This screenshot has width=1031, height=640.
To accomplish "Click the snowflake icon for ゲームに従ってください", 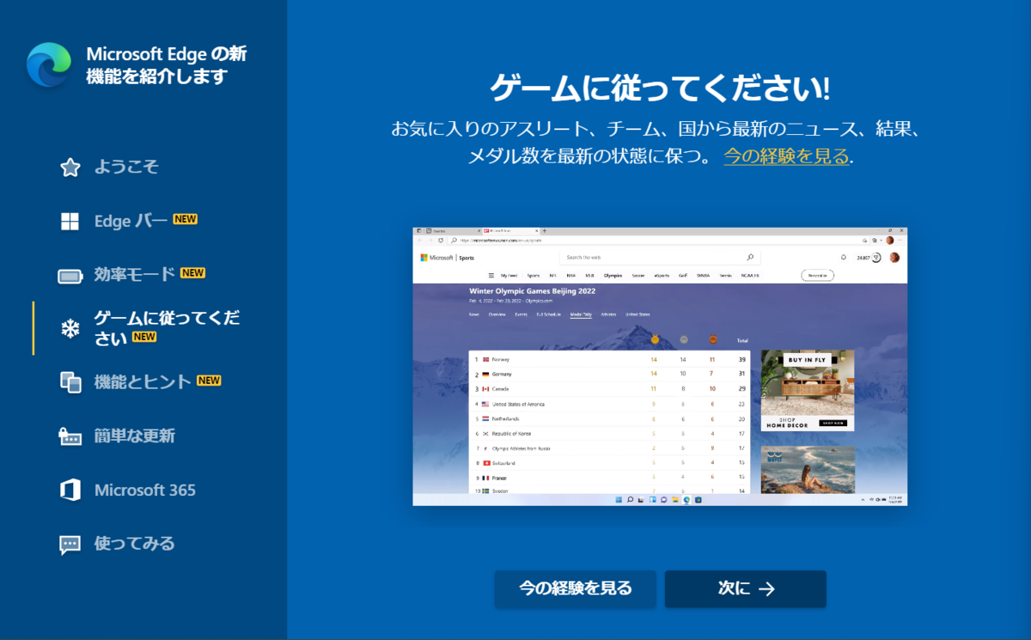I will click(x=70, y=328).
